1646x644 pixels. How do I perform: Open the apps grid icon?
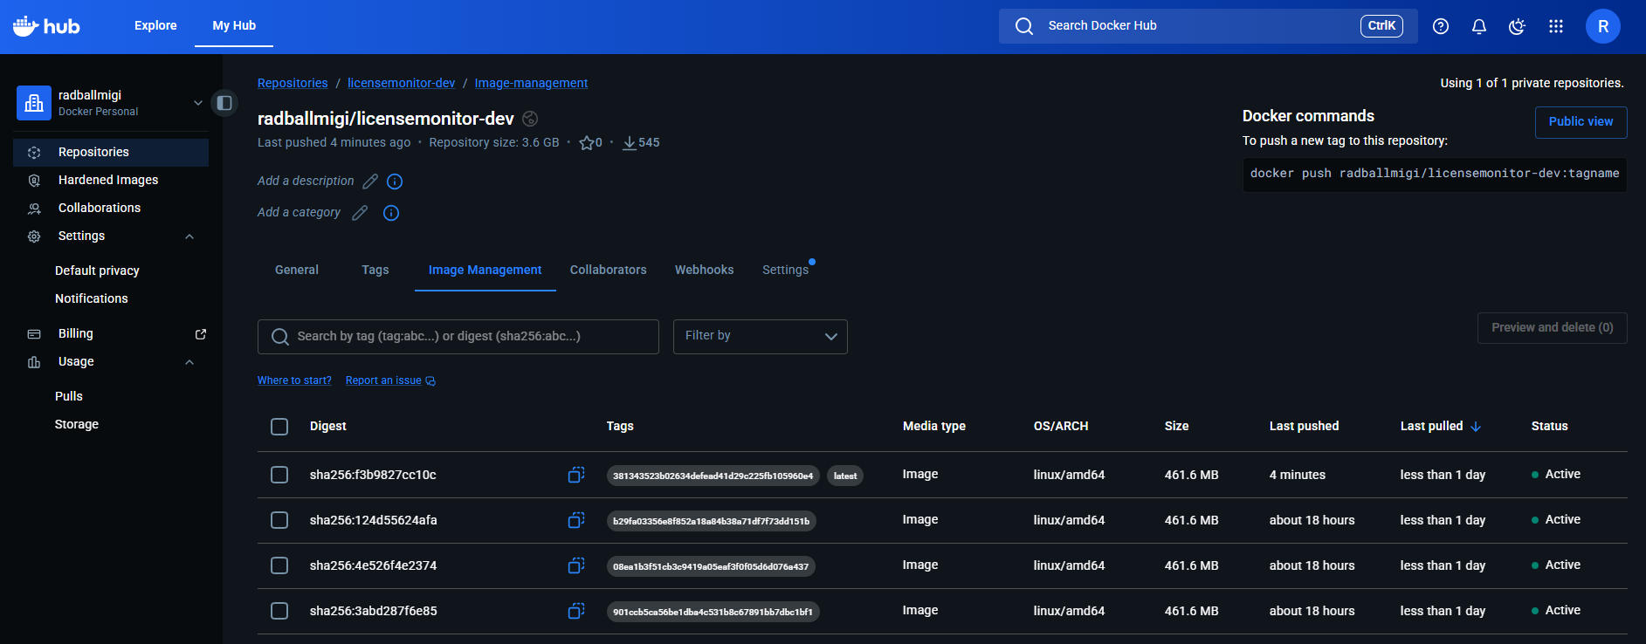point(1556,26)
